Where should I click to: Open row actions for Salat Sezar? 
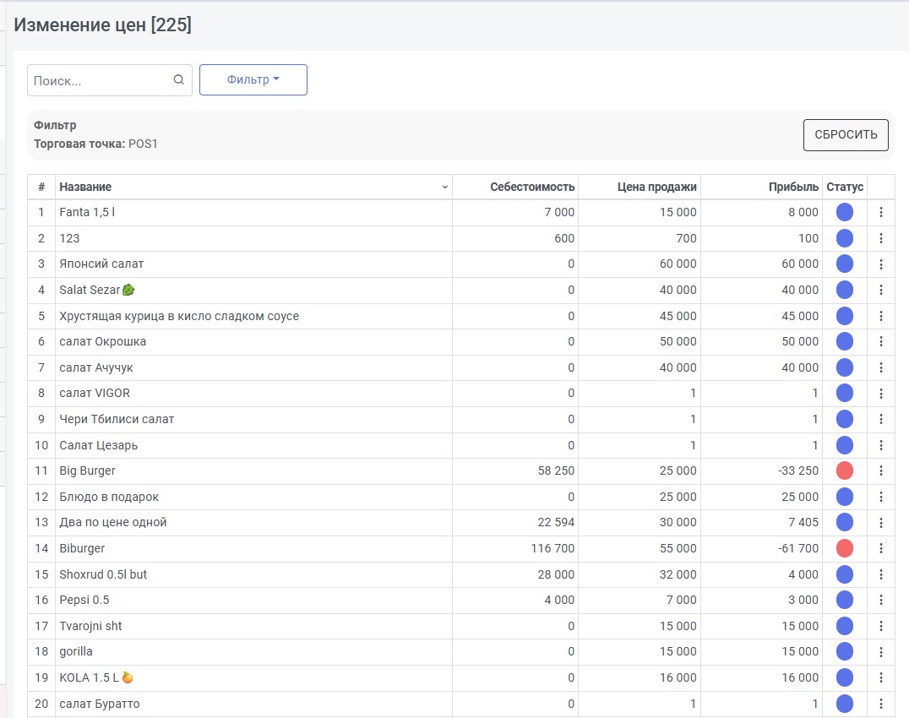coord(880,290)
